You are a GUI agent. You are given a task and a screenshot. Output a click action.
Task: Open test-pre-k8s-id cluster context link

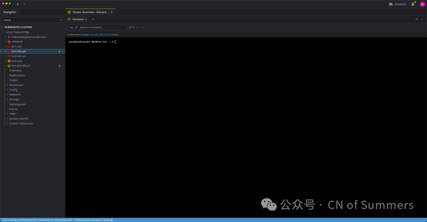pyautogui.click(x=98, y=35)
